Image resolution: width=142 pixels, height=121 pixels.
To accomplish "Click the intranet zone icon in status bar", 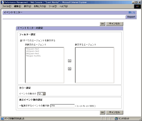I will (x=116, y=119).
